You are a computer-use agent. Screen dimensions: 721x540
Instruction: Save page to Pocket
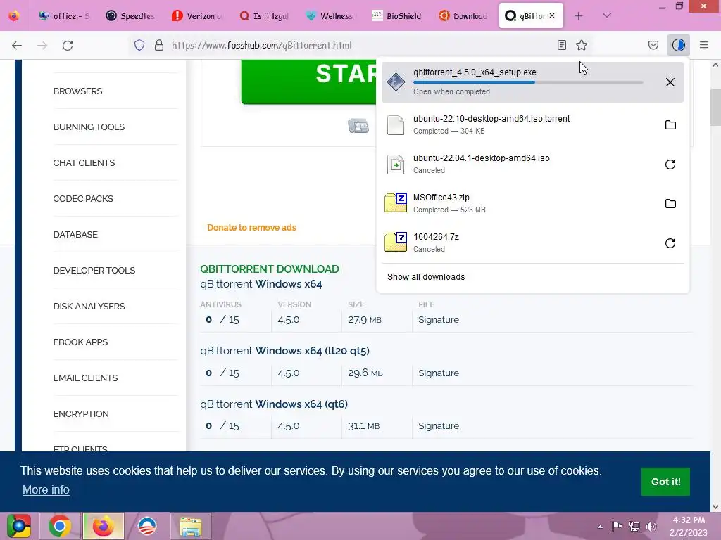653,45
